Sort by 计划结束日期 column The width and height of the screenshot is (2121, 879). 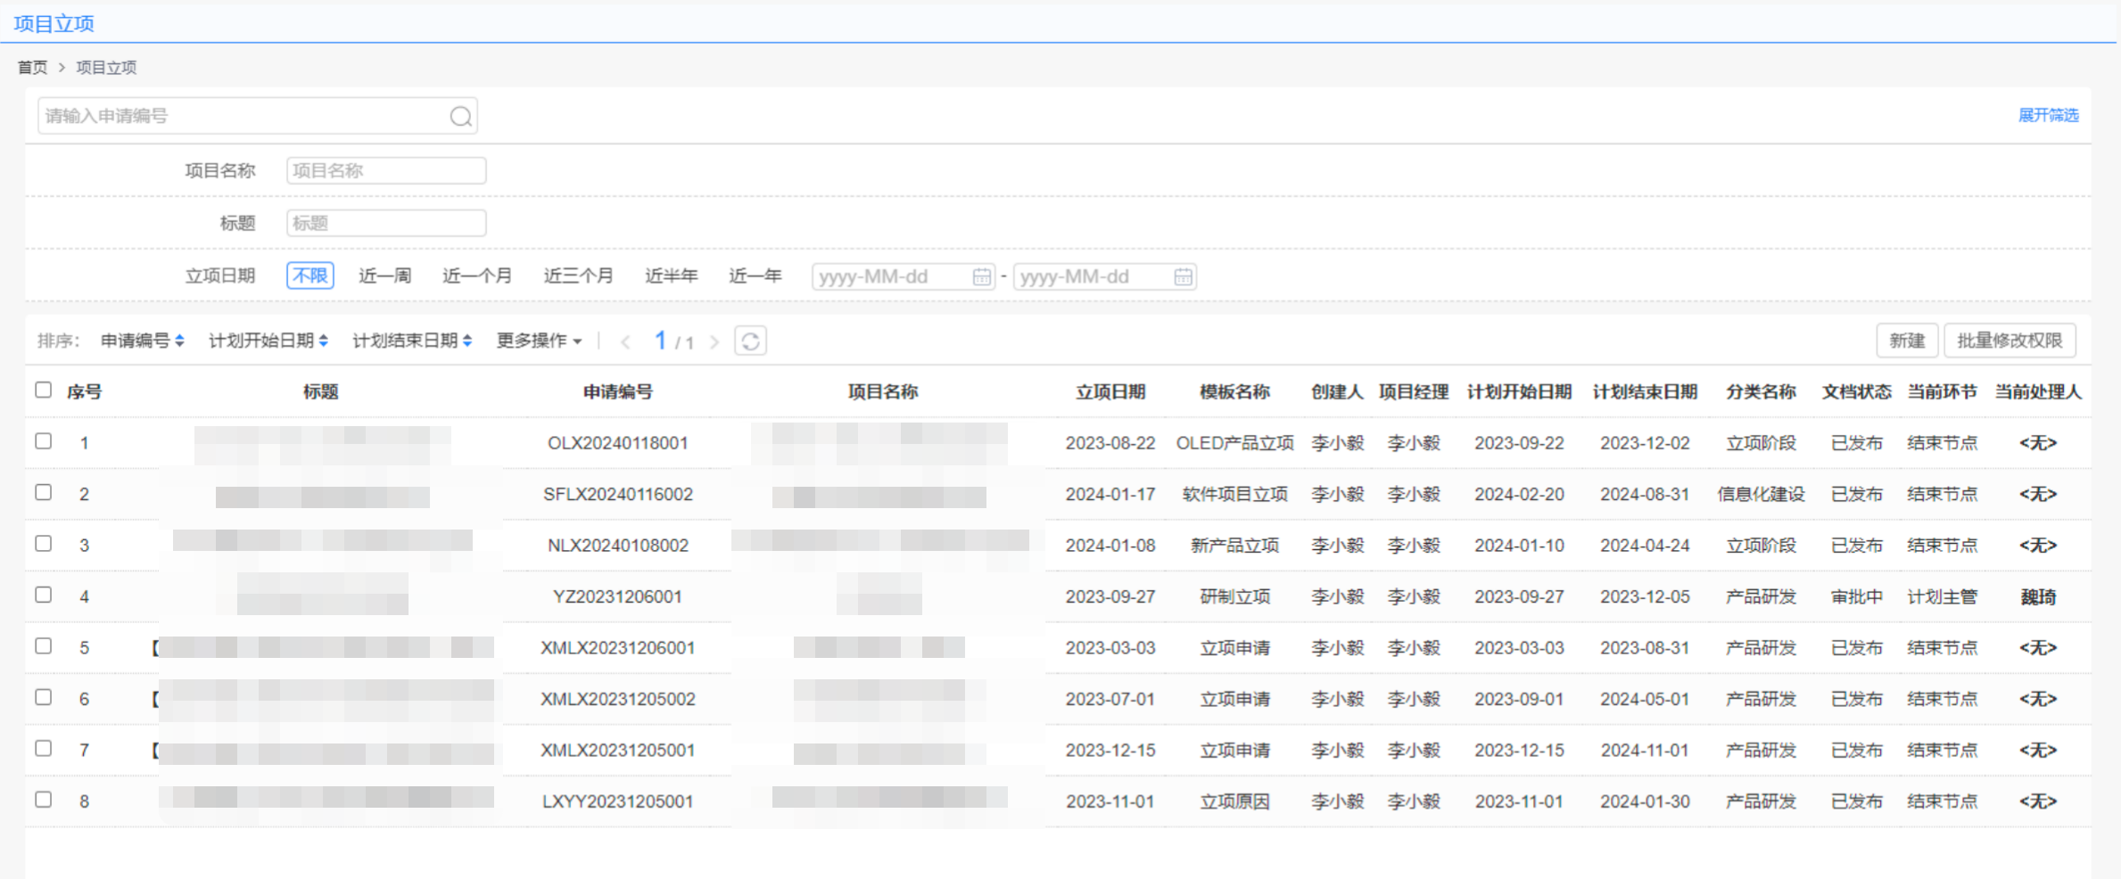[411, 341]
